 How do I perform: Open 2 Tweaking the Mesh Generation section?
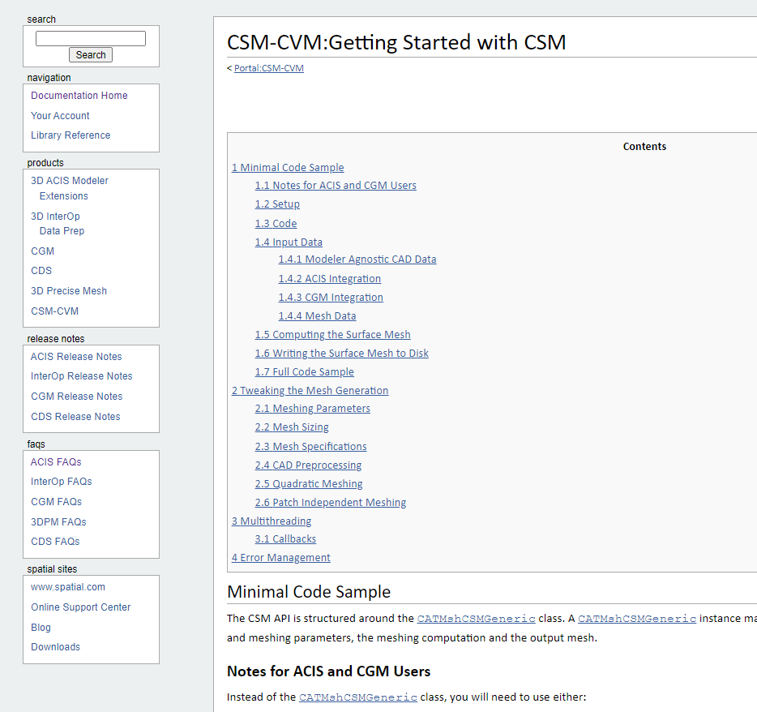pyautogui.click(x=310, y=391)
